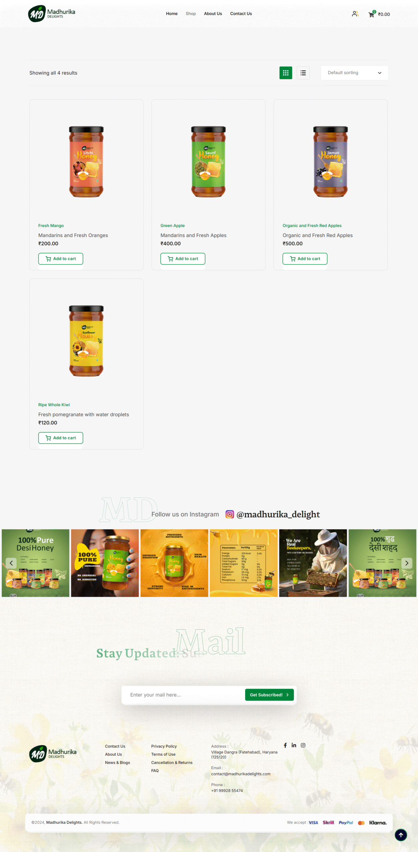Open the Privacy Policy footer link
The height and width of the screenshot is (852, 418).
164,746
